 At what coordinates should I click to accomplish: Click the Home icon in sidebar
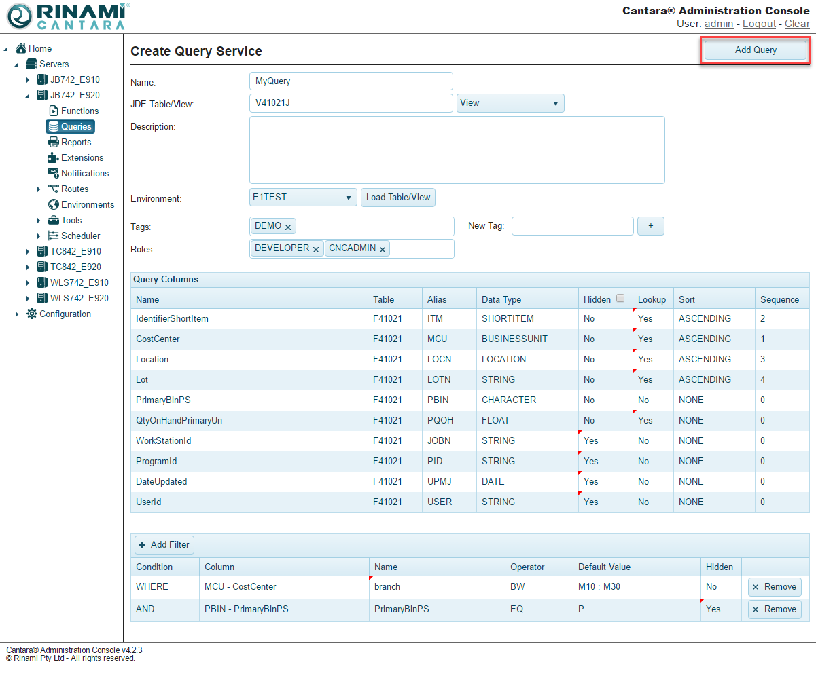point(21,48)
